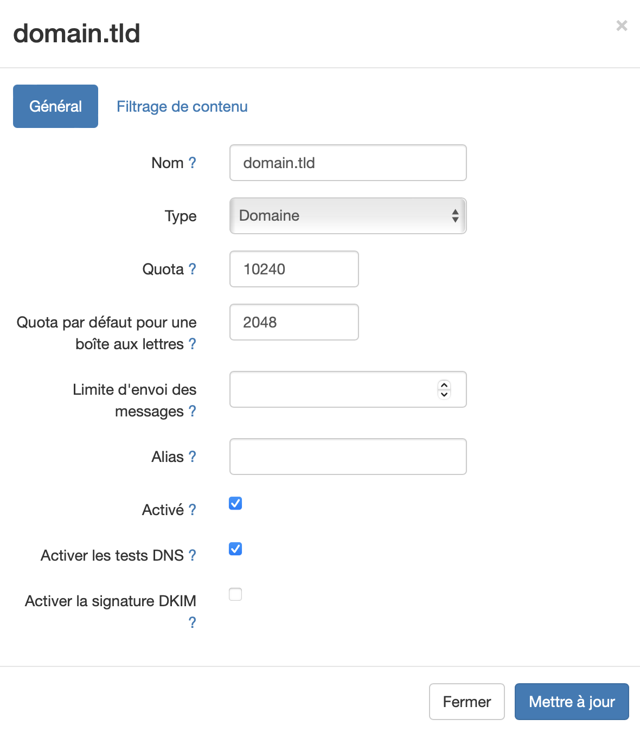Click the Quota help question mark
The image size is (640, 732).
click(x=192, y=269)
